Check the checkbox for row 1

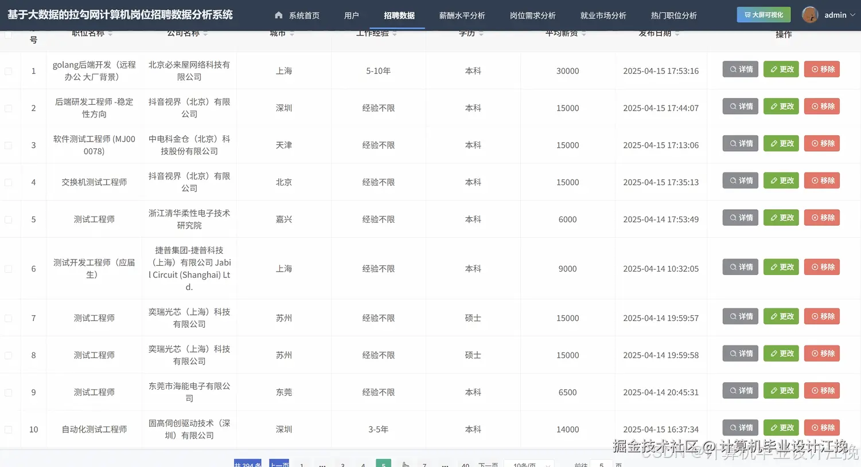tap(8, 70)
